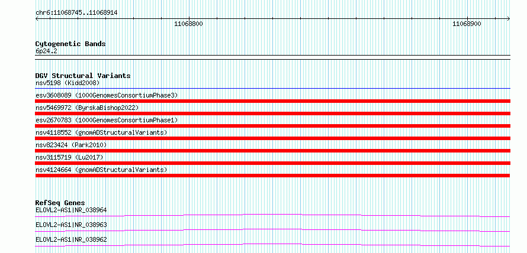527x253 pixels.
Task: Click the black cytogenetic band 6p24.2 bar
Action: pos(272,57)
